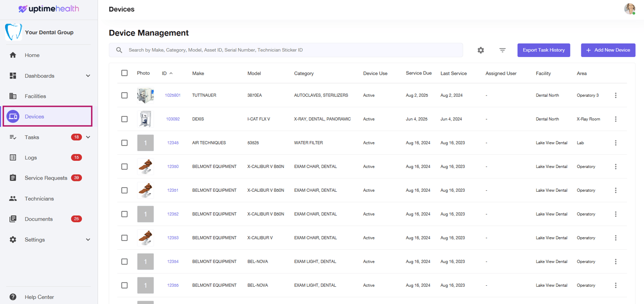Expand the Settings sidebar menu

pos(88,239)
